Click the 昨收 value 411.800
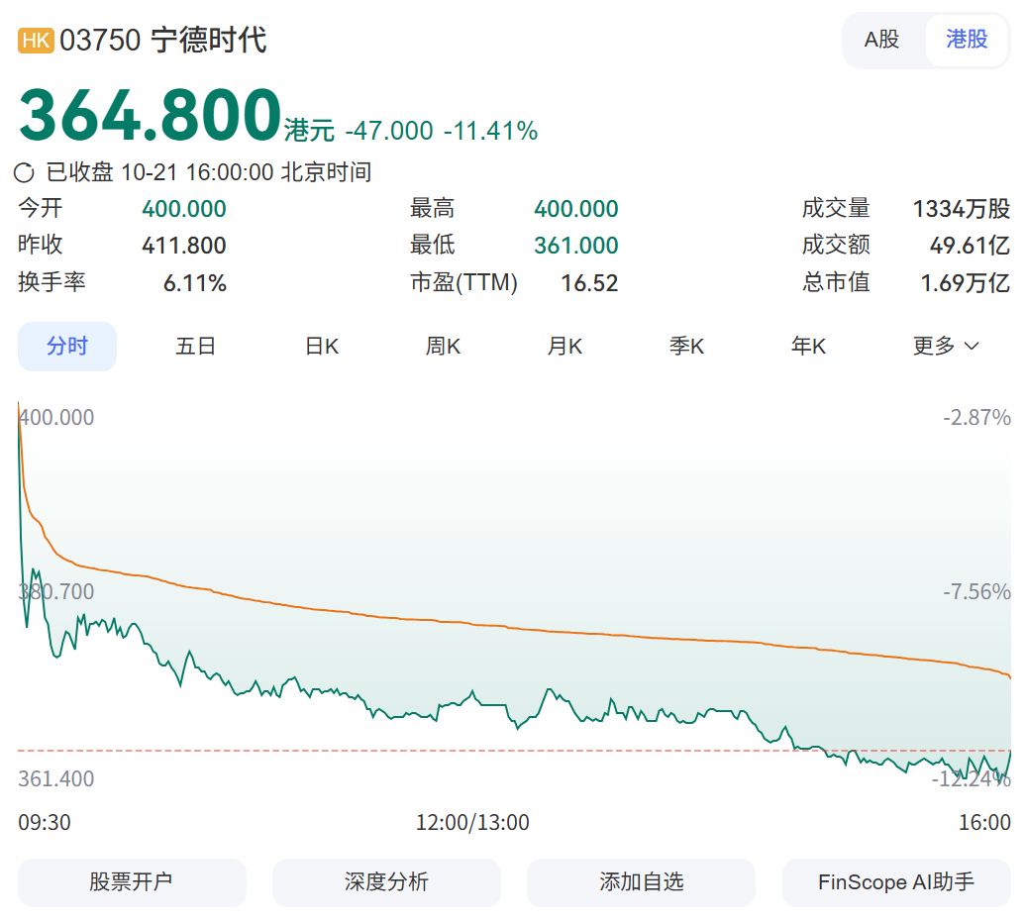This screenshot has width=1026, height=922. click(x=184, y=246)
